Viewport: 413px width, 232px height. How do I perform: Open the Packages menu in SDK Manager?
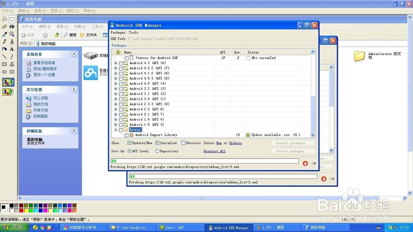click(118, 32)
